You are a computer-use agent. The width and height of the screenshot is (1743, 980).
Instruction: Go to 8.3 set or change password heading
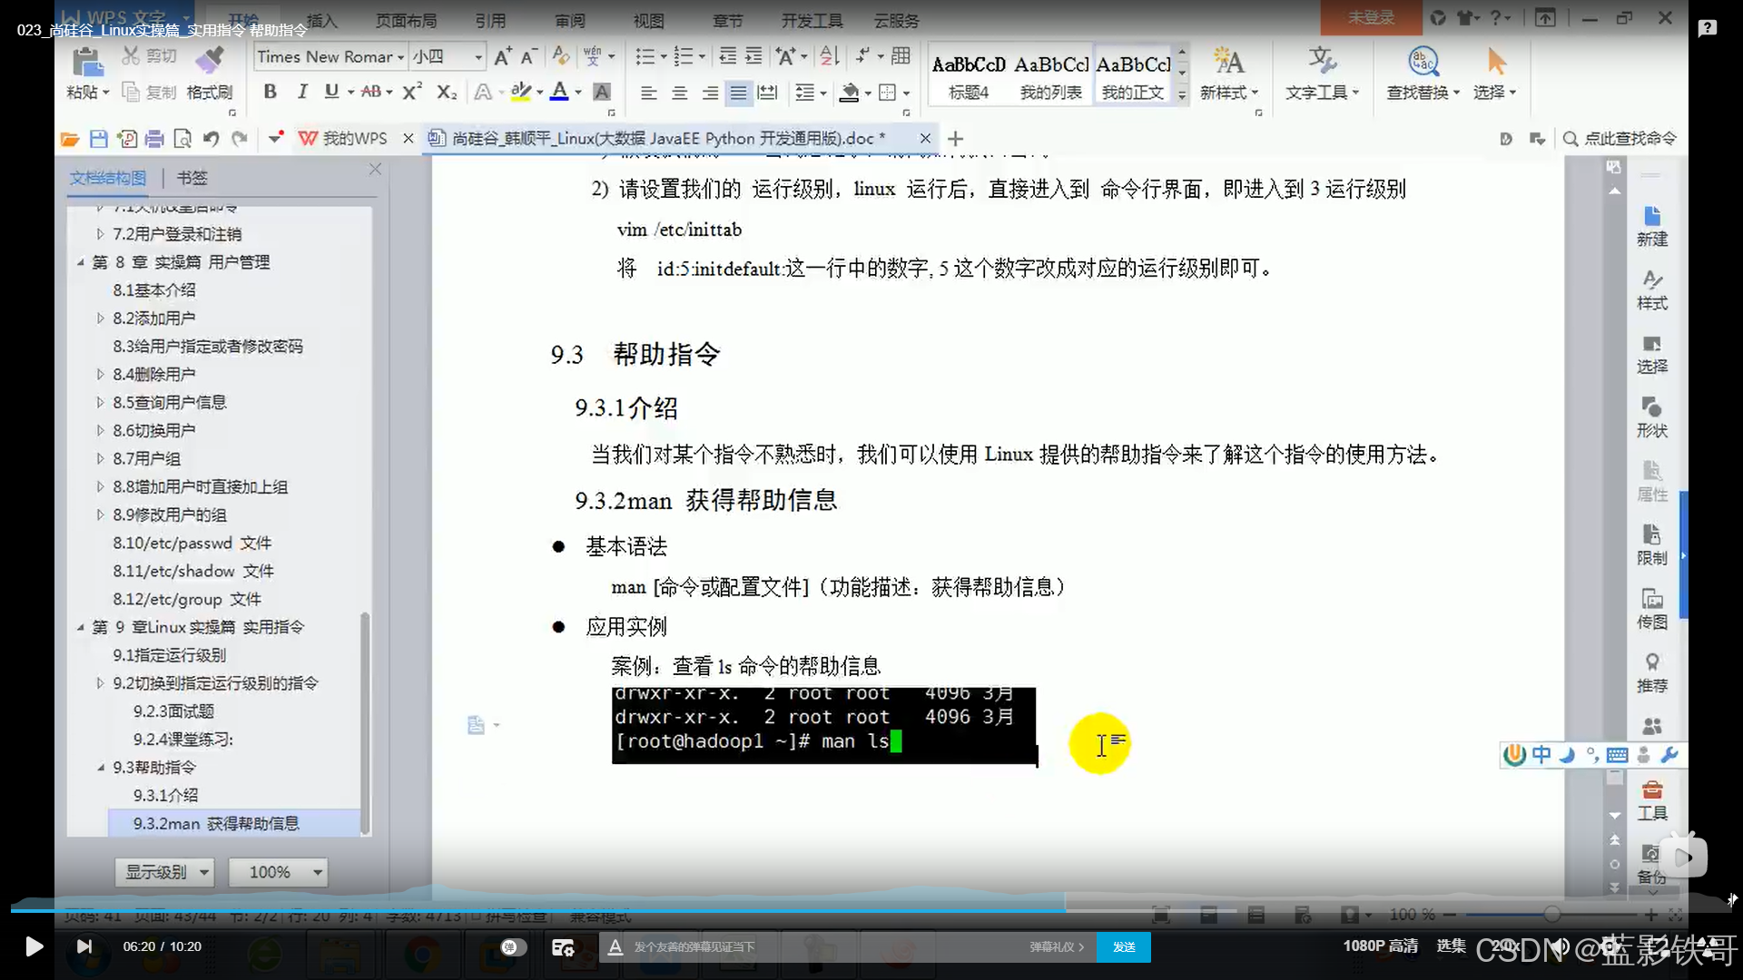pyautogui.click(x=207, y=347)
